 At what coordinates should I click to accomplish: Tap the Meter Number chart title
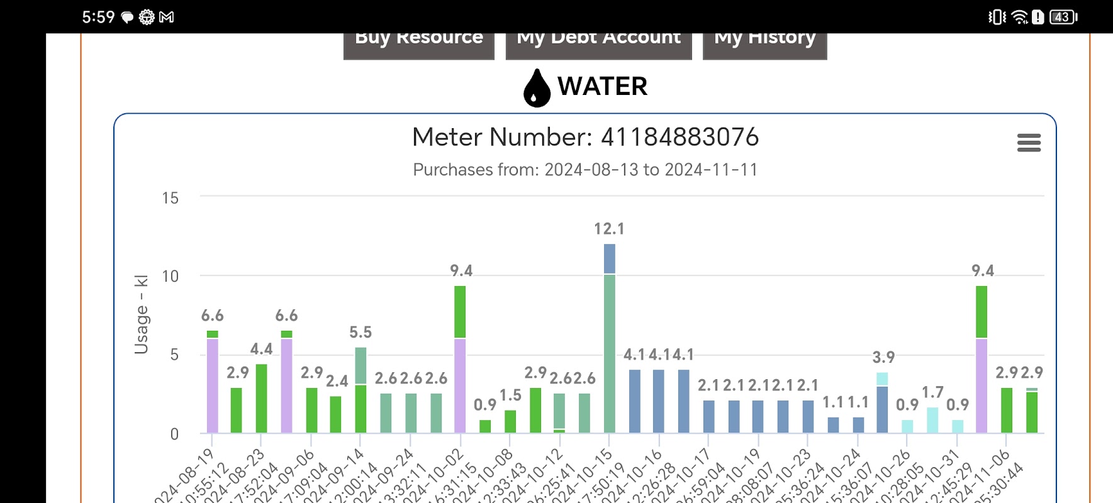pos(585,137)
